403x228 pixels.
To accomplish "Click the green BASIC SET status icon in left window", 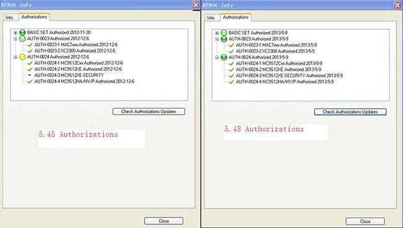I will pos(22,32).
